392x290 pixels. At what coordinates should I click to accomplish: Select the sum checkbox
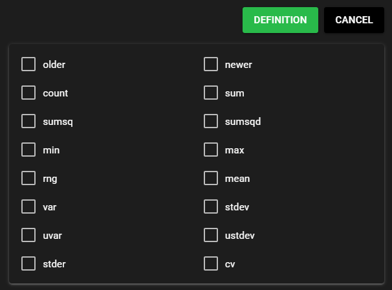[211, 93]
